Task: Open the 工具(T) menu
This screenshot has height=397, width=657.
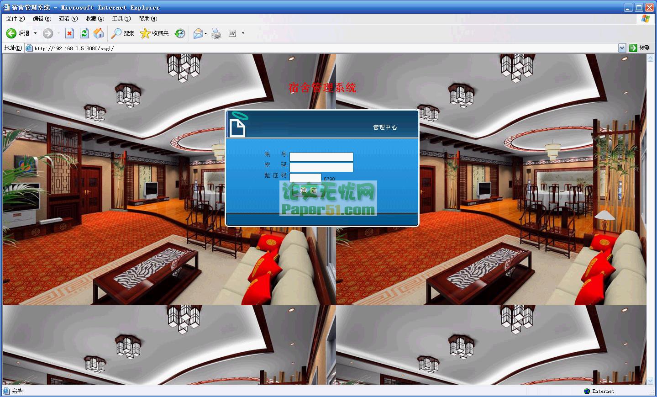Action: (x=121, y=19)
